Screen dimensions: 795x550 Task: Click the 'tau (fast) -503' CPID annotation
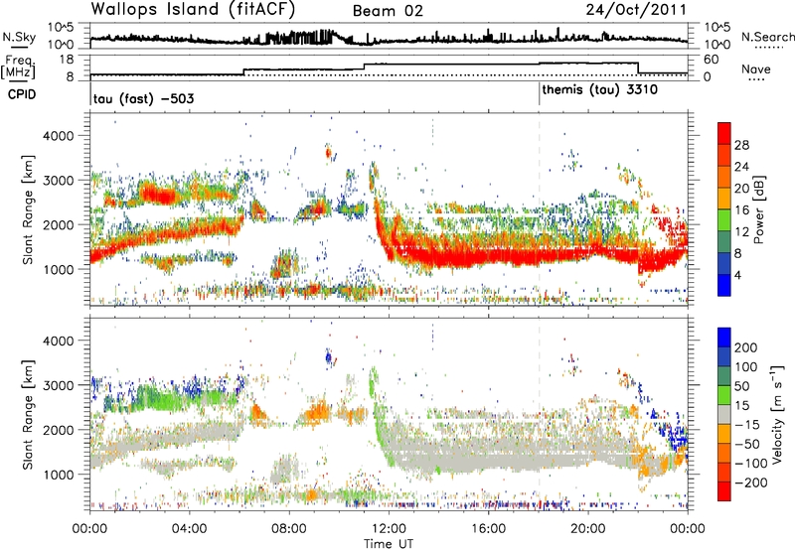[143, 98]
